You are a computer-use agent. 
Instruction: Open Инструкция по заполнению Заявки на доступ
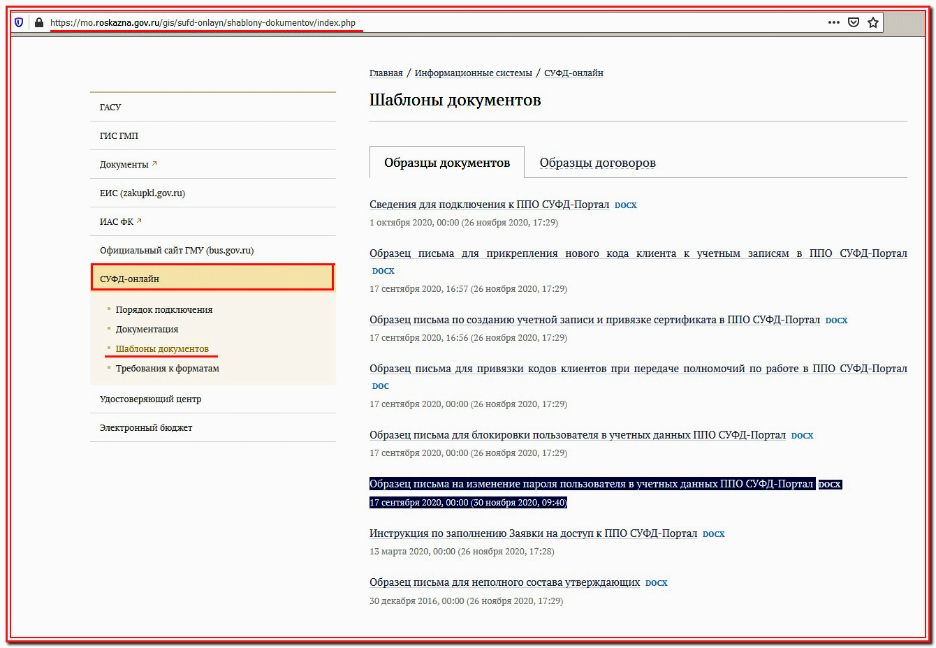pyautogui.click(x=533, y=533)
